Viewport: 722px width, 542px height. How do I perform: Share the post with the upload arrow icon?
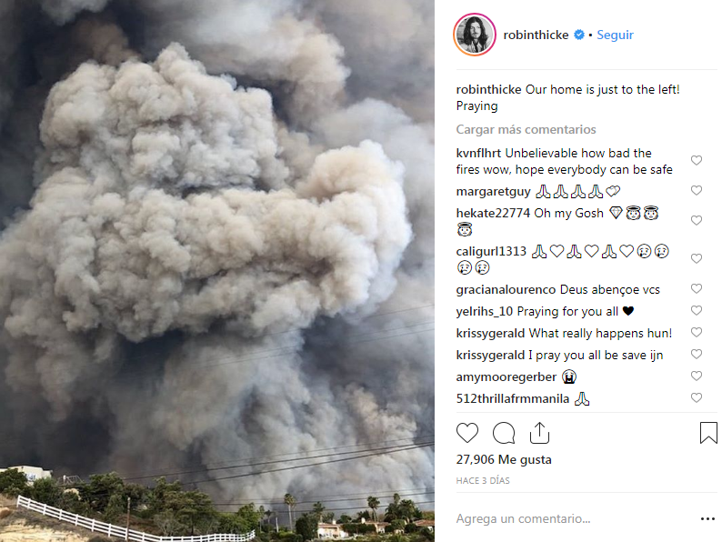pyautogui.click(x=539, y=433)
